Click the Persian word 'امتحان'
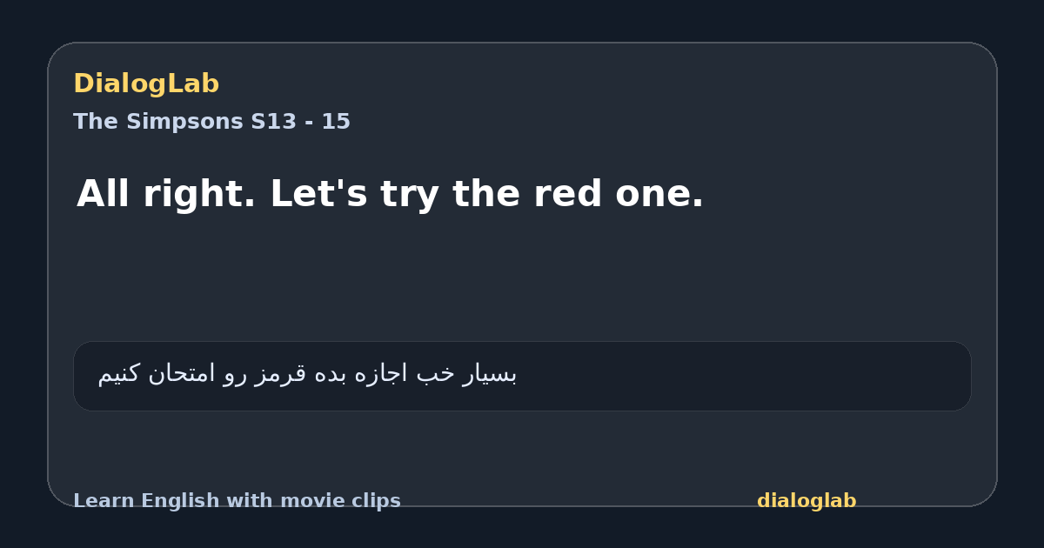The width and height of the screenshot is (1044, 548). click(x=181, y=374)
